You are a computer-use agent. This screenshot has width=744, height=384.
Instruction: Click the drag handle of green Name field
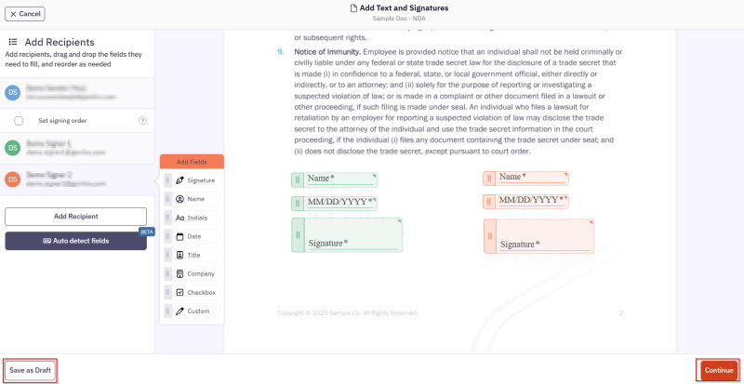298,179
